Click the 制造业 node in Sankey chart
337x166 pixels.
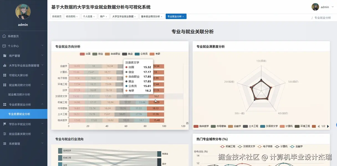pyautogui.click(x=159, y=154)
